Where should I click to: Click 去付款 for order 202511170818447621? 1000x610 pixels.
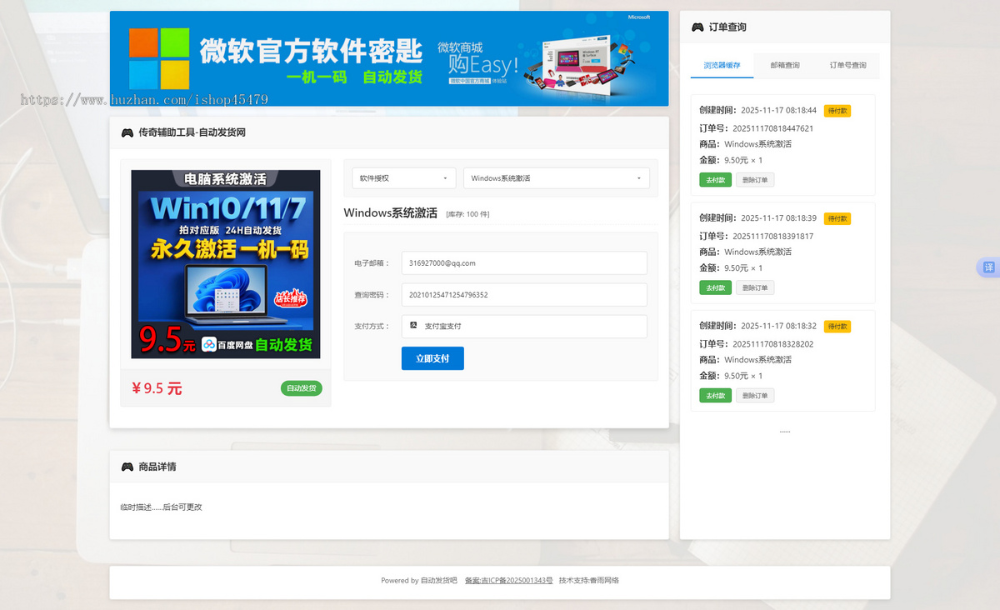[715, 179]
